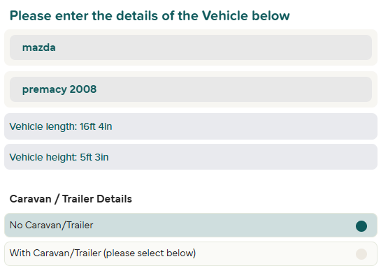381x266 pixels.
Task: Click the 'Vehicle length:' label
Action: tap(43, 126)
